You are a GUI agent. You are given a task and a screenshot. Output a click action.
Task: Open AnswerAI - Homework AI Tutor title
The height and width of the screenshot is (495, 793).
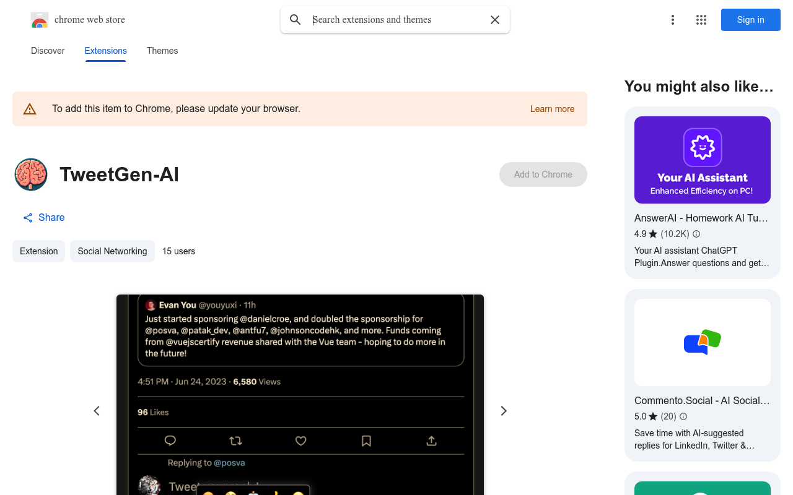click(x=701, y=218)
